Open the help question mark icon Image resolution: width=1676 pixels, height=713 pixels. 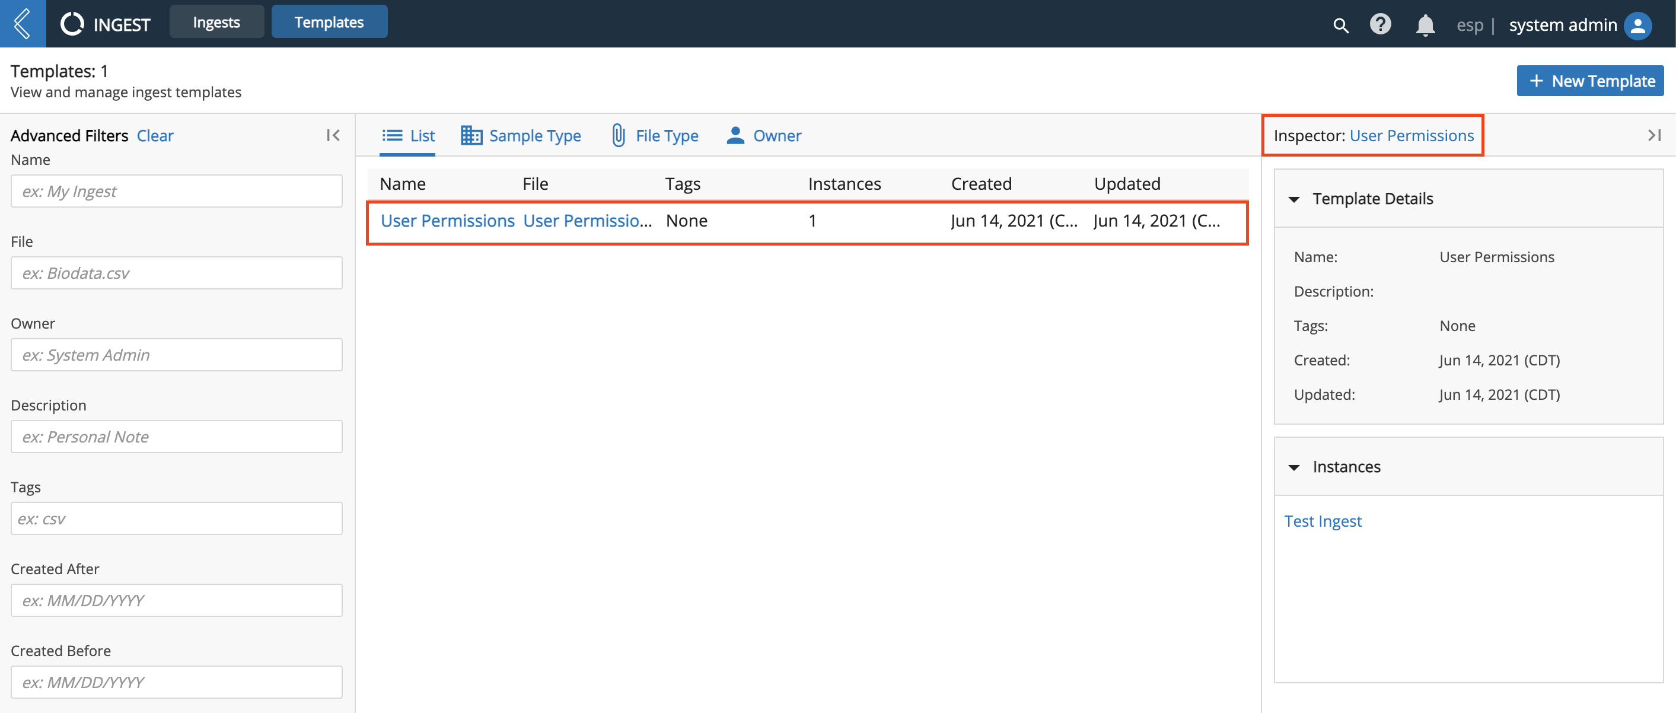[x=1380, y=24]
